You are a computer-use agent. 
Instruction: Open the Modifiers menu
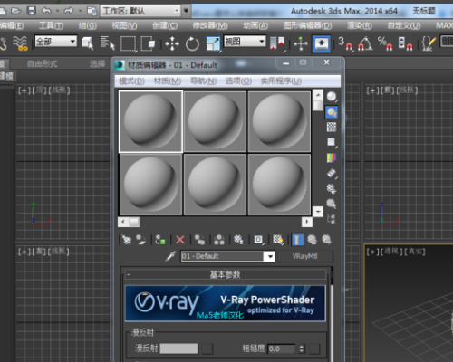point(210,26)
